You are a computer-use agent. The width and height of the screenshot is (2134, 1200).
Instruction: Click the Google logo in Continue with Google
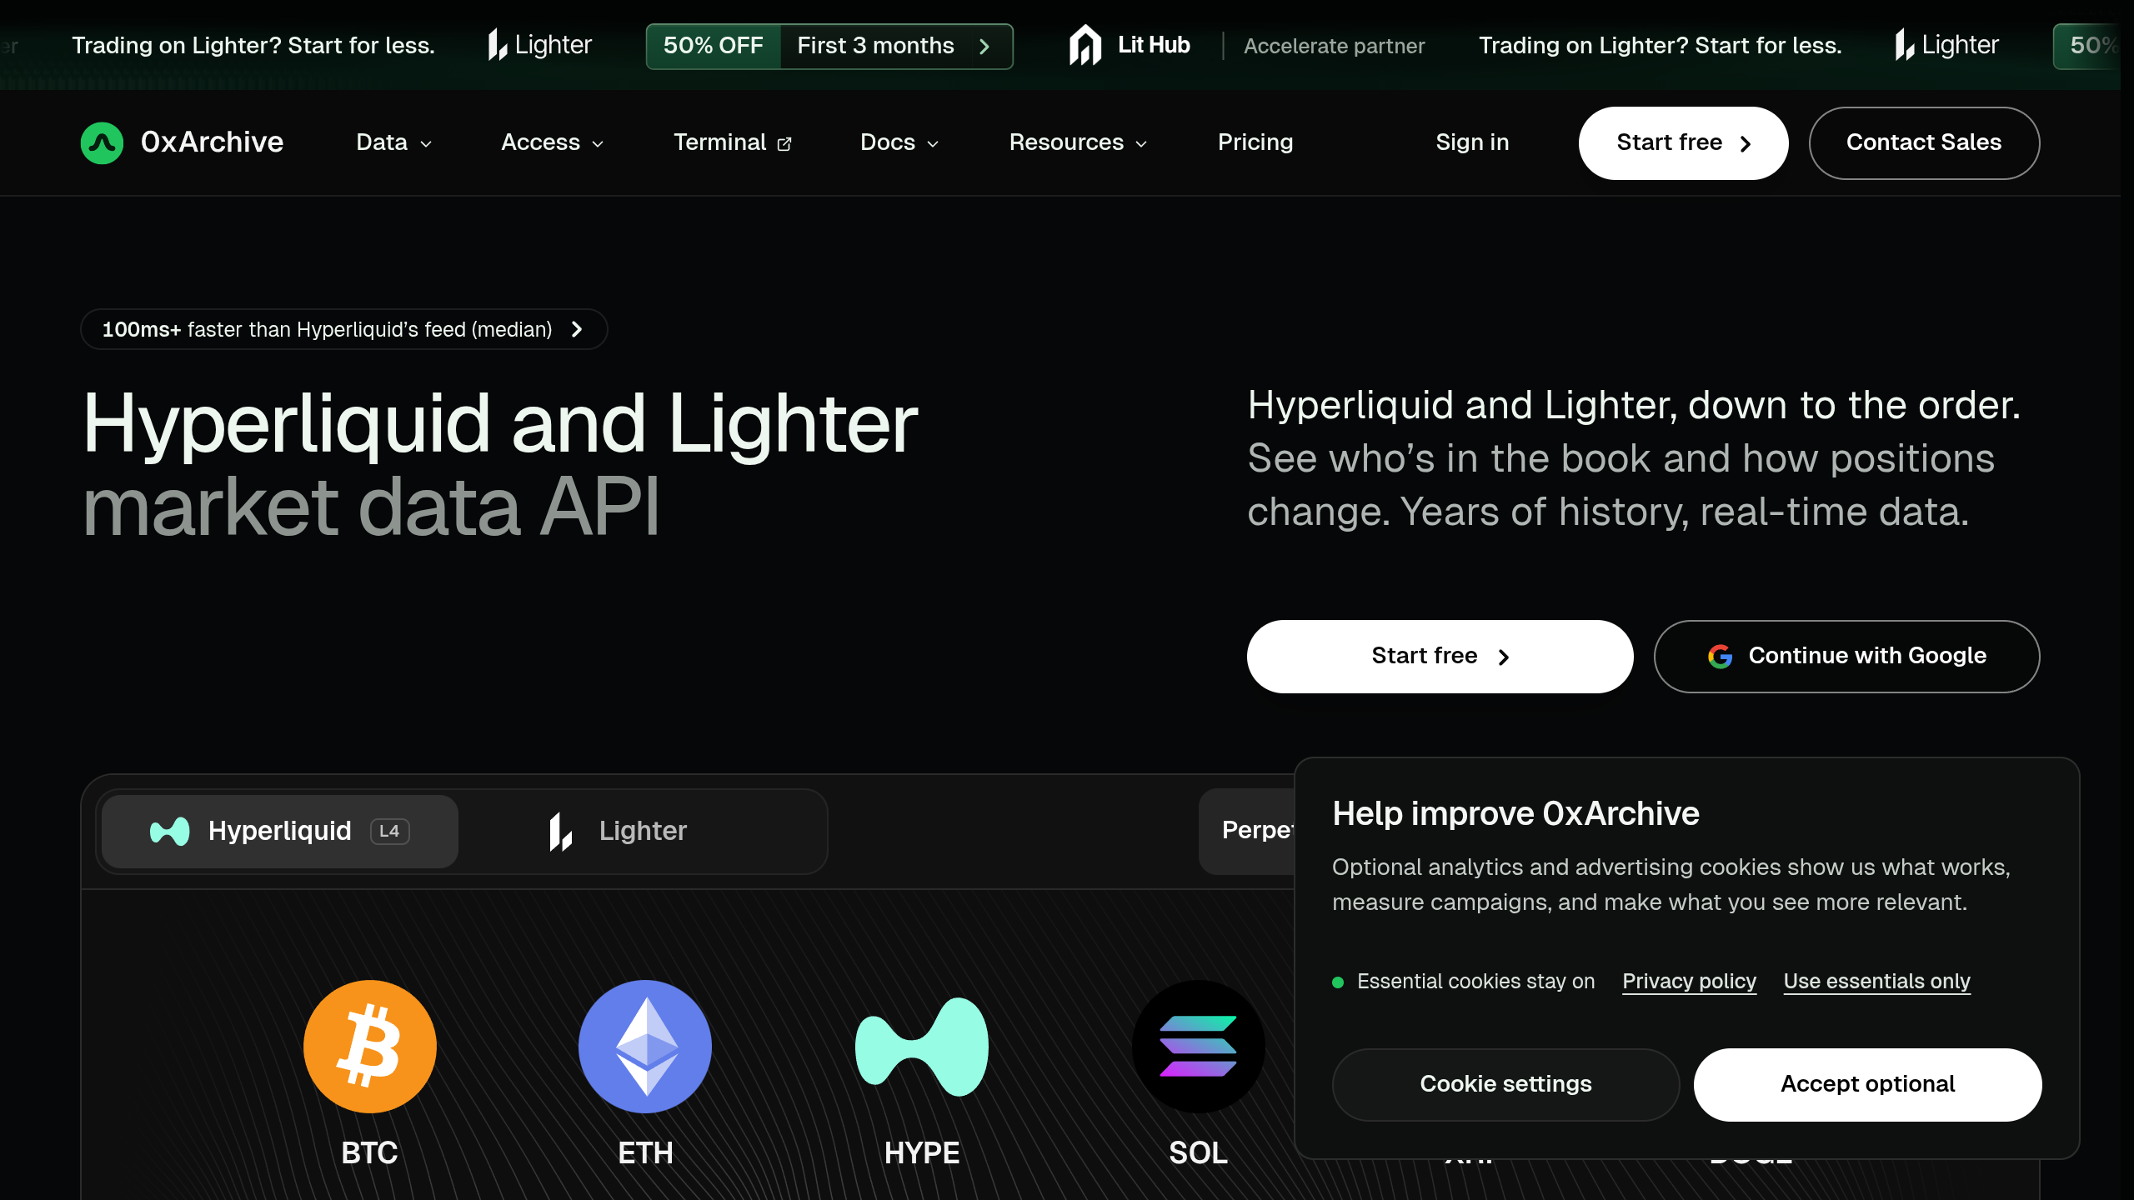tap(1720, 657)
